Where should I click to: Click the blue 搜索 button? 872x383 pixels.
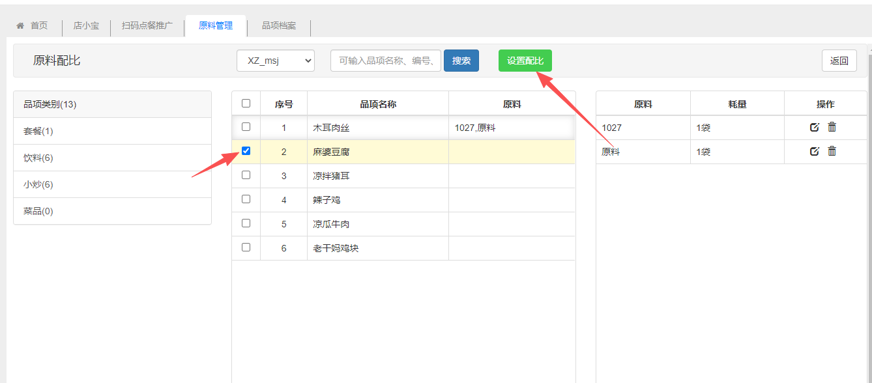461,61
